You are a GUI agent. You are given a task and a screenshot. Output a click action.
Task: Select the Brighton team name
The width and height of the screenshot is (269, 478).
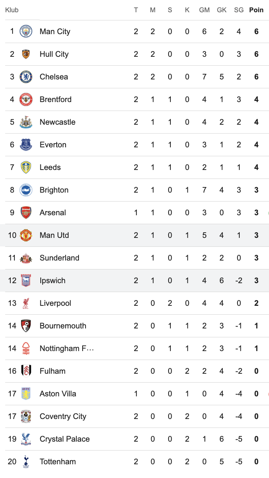54,190
